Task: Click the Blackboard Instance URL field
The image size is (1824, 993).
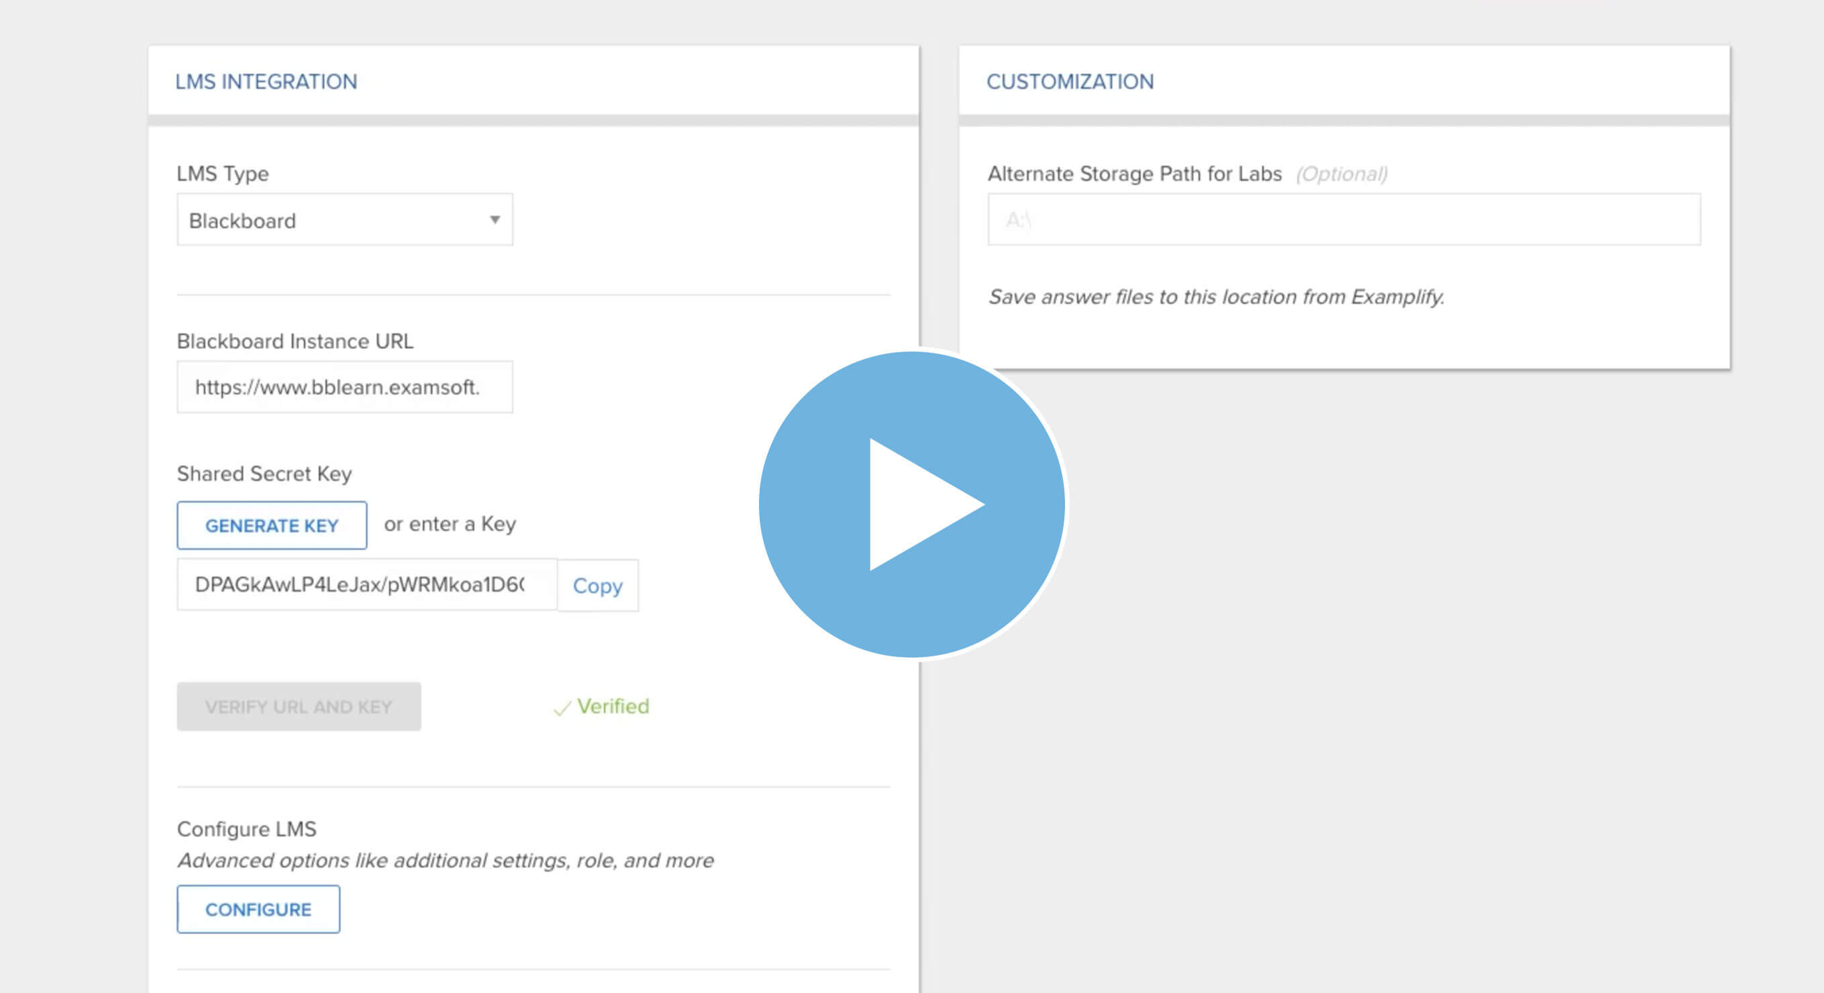Action: (x=345, y=386)
